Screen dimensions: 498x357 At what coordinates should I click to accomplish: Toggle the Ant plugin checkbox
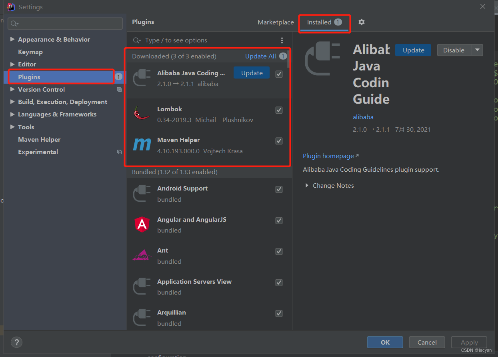pyautogui.click(x=279, y=251)
